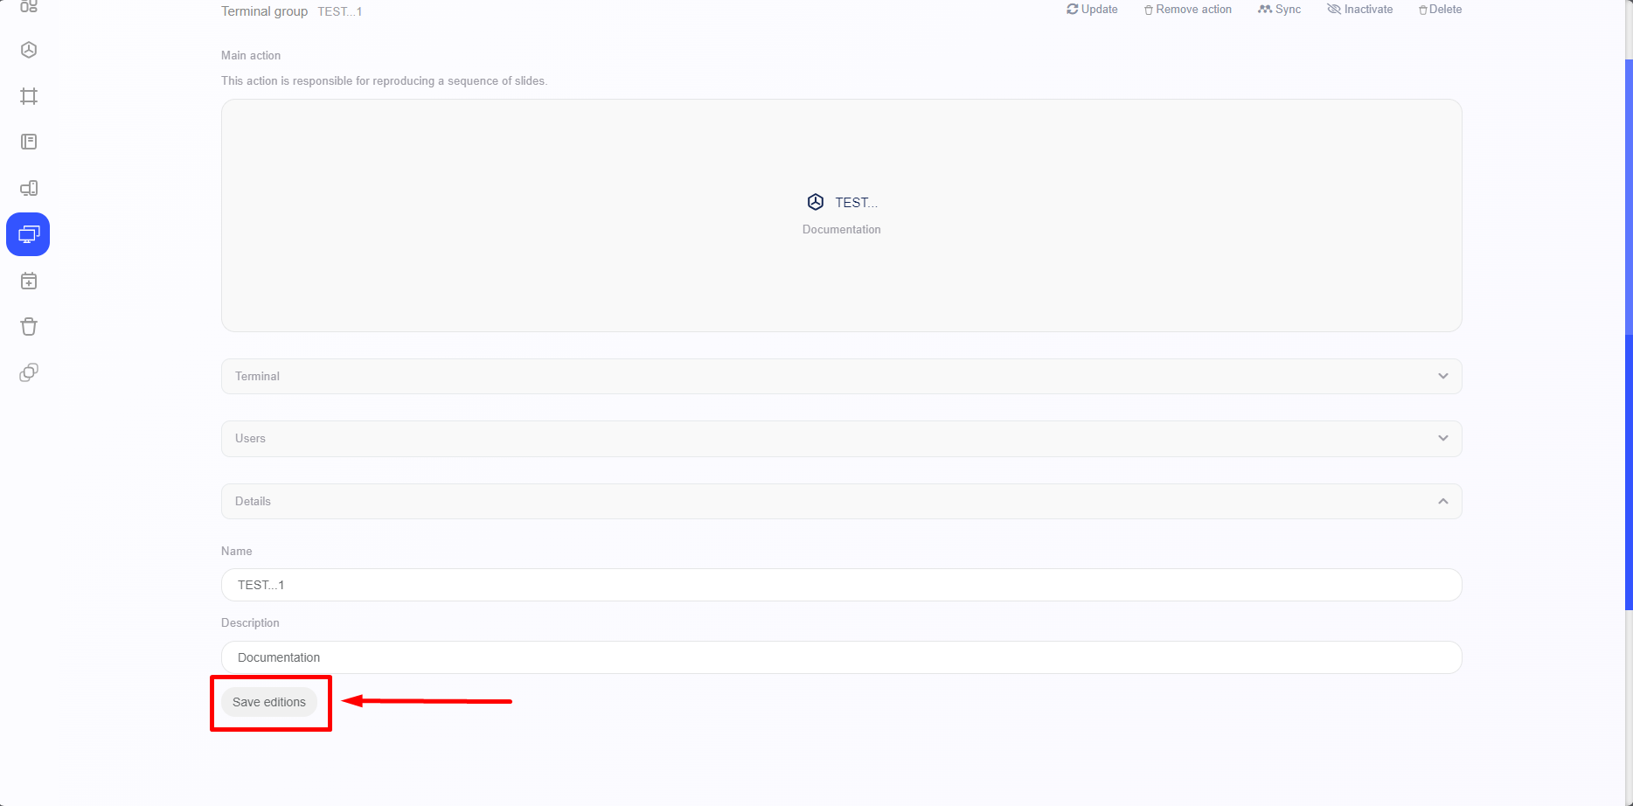Click the Sync toolbar option
The image size is (1633, 806).
coord(1279,10)
